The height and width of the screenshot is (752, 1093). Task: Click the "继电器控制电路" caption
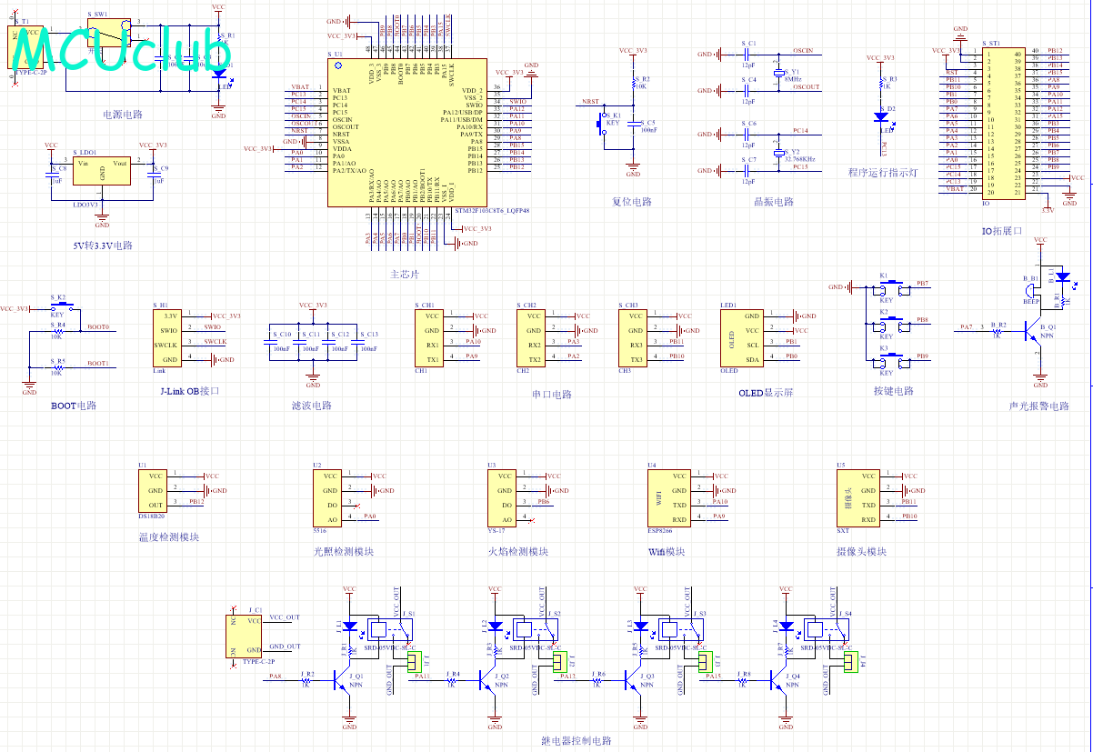576,742
